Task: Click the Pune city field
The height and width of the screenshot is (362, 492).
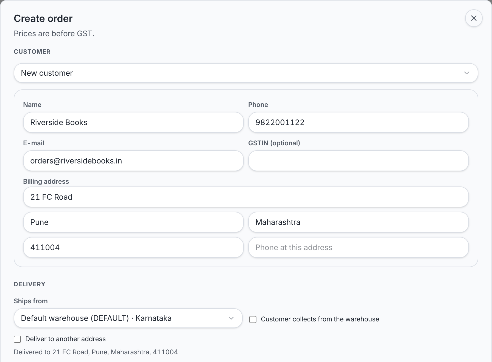Action: click(133, 222)
